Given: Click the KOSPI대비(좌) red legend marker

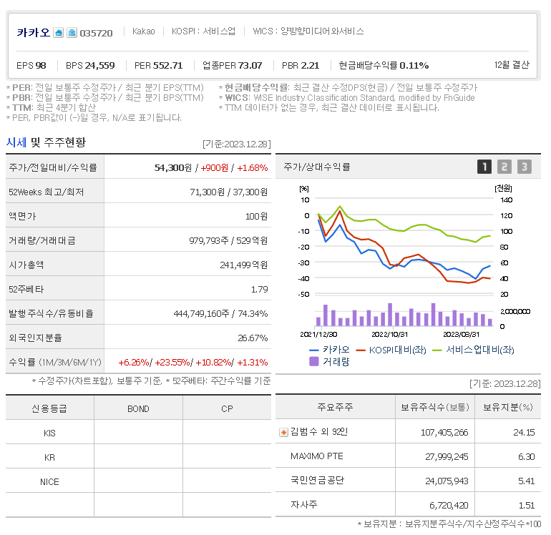Looking at the screenshot, I should (361, 350).
